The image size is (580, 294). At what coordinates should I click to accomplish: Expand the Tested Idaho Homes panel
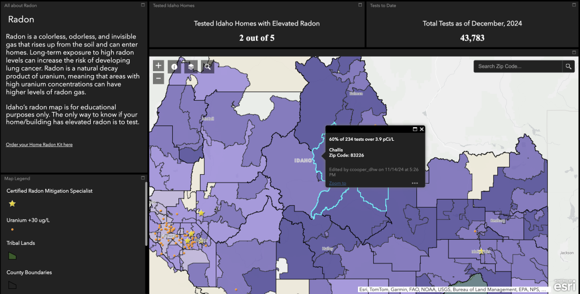pos(360,5)
